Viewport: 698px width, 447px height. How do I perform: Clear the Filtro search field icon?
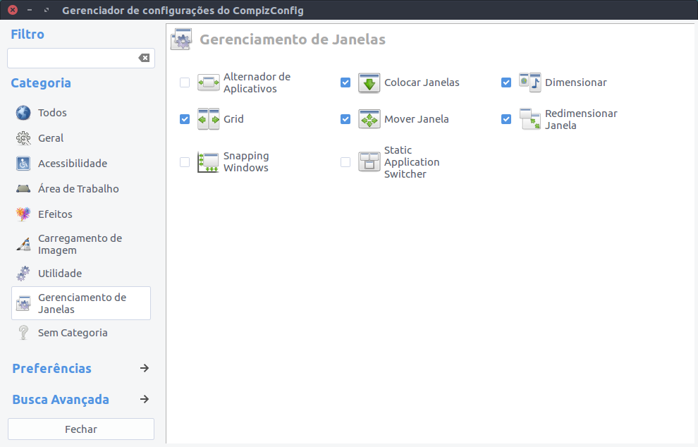point(144,58)
